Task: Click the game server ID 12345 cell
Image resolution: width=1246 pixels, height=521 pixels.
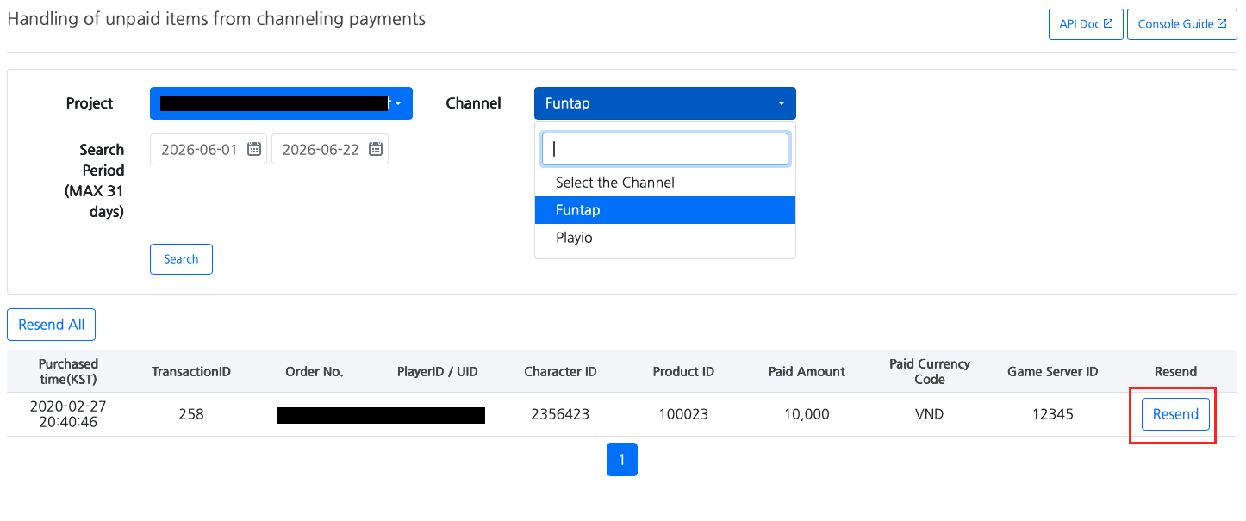Action: [1053, 414]
